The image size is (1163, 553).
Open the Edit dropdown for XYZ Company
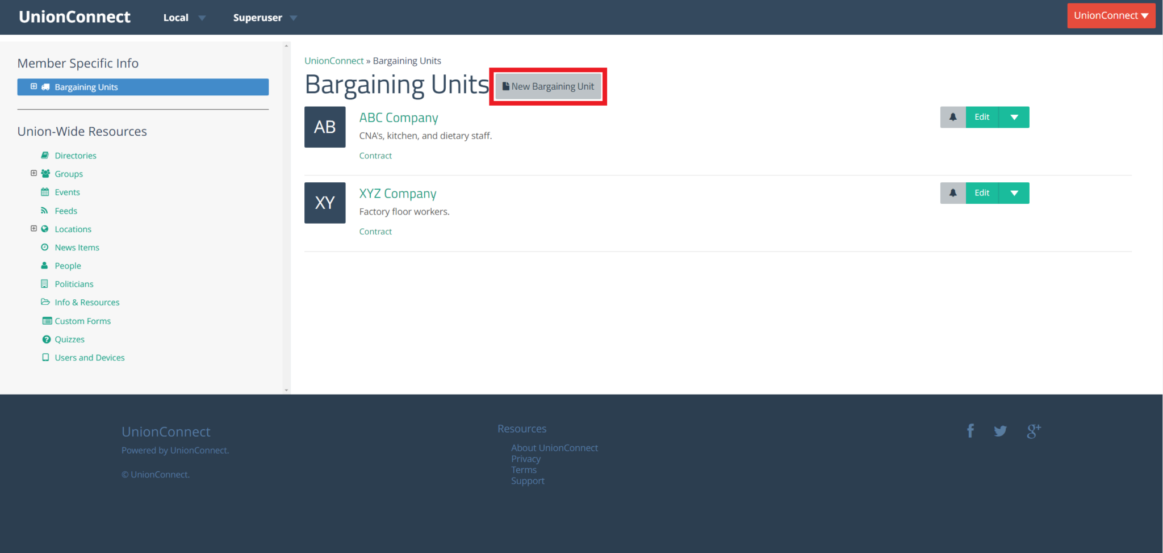point(1014,192)
